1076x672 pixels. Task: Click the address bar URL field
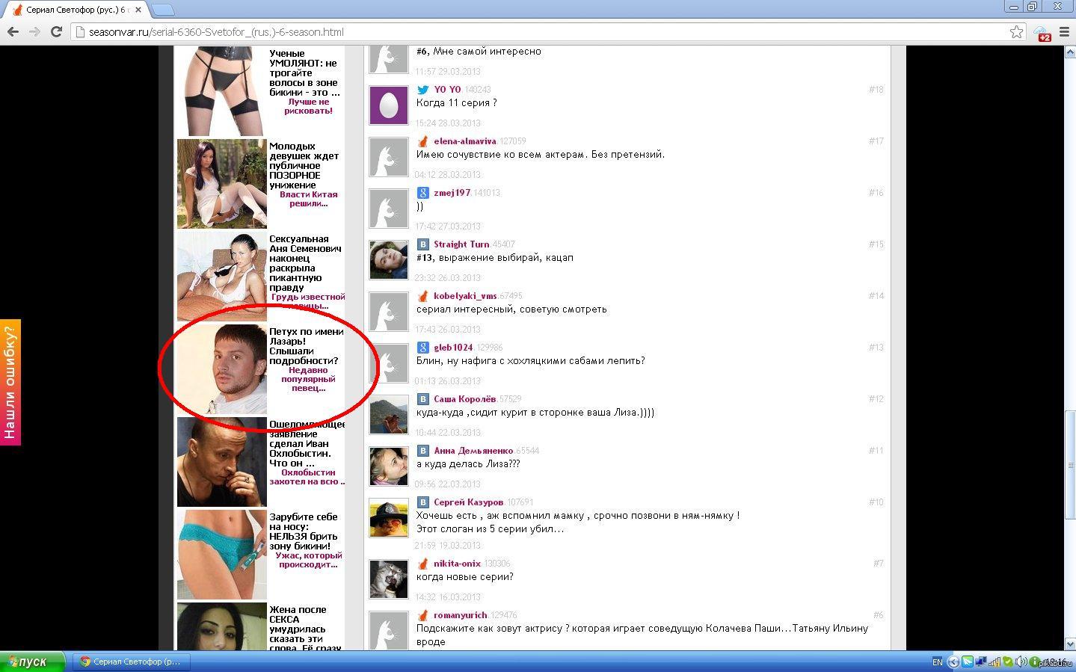click(x=523, y=32)
